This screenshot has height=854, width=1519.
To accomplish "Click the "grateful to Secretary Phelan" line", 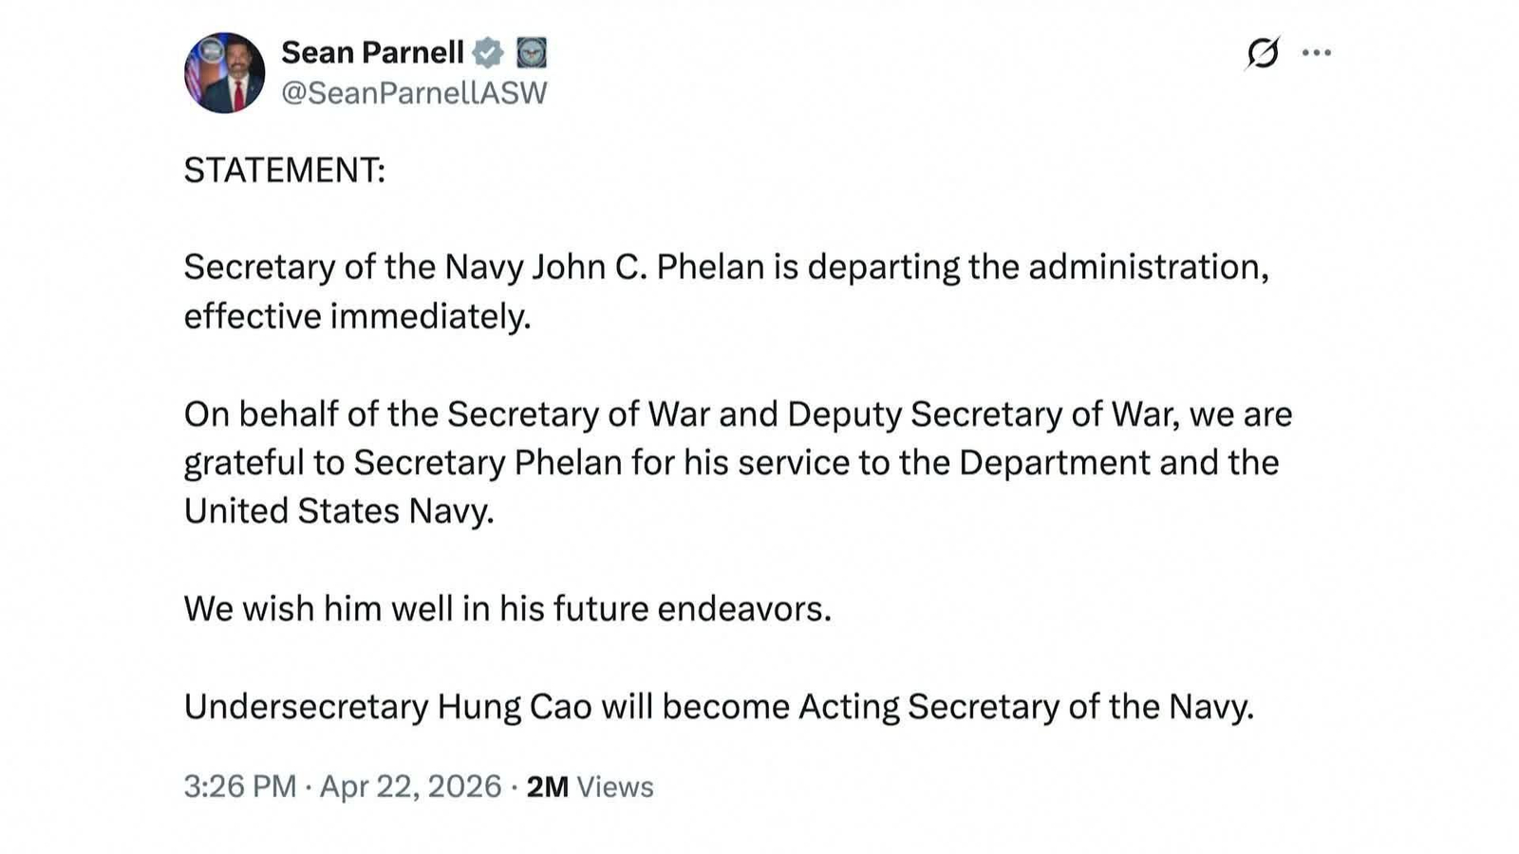I will [x=731, y=463].
